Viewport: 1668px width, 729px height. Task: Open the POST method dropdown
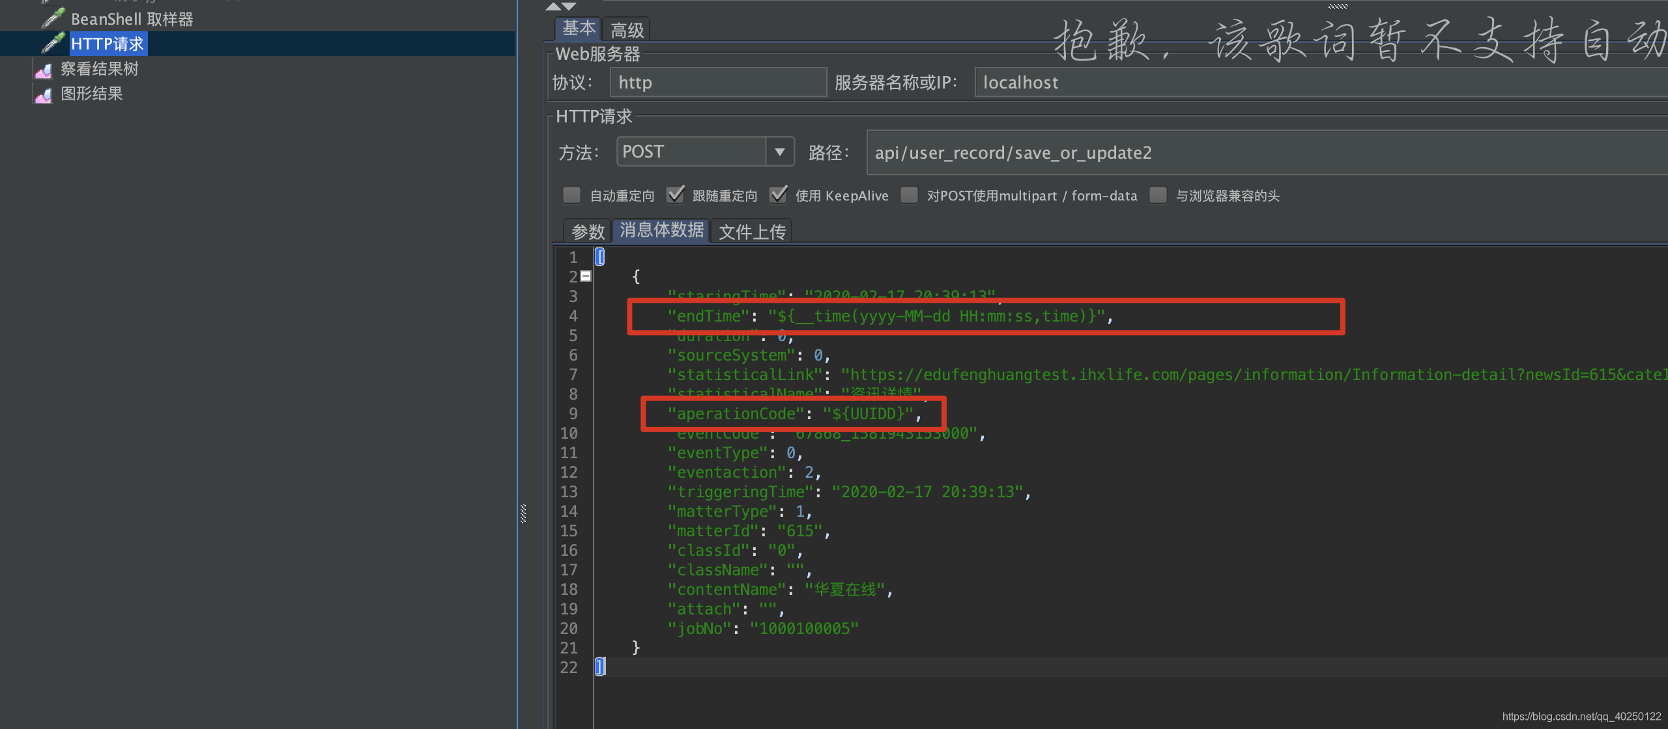click(x=779, y=152)
